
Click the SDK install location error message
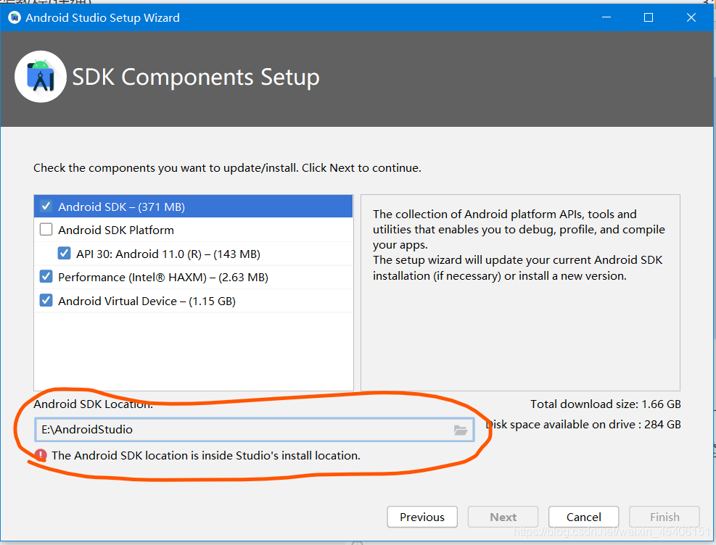(x=206, y=455)
